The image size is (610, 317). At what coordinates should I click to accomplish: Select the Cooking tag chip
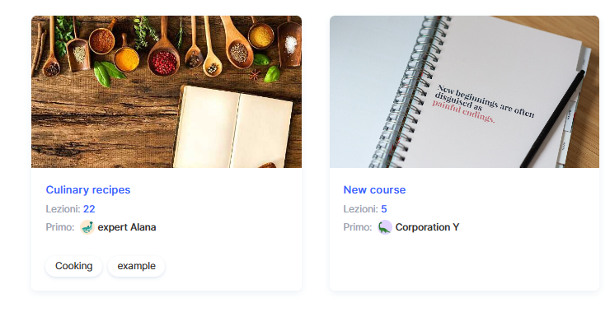[74, 266]
